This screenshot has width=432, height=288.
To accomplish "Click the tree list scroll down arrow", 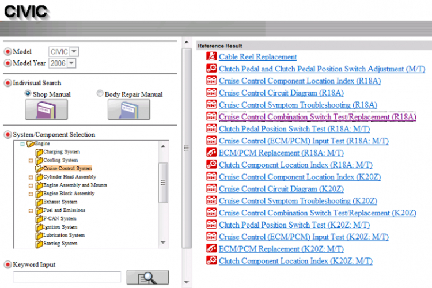I will [x=163, y=242].
